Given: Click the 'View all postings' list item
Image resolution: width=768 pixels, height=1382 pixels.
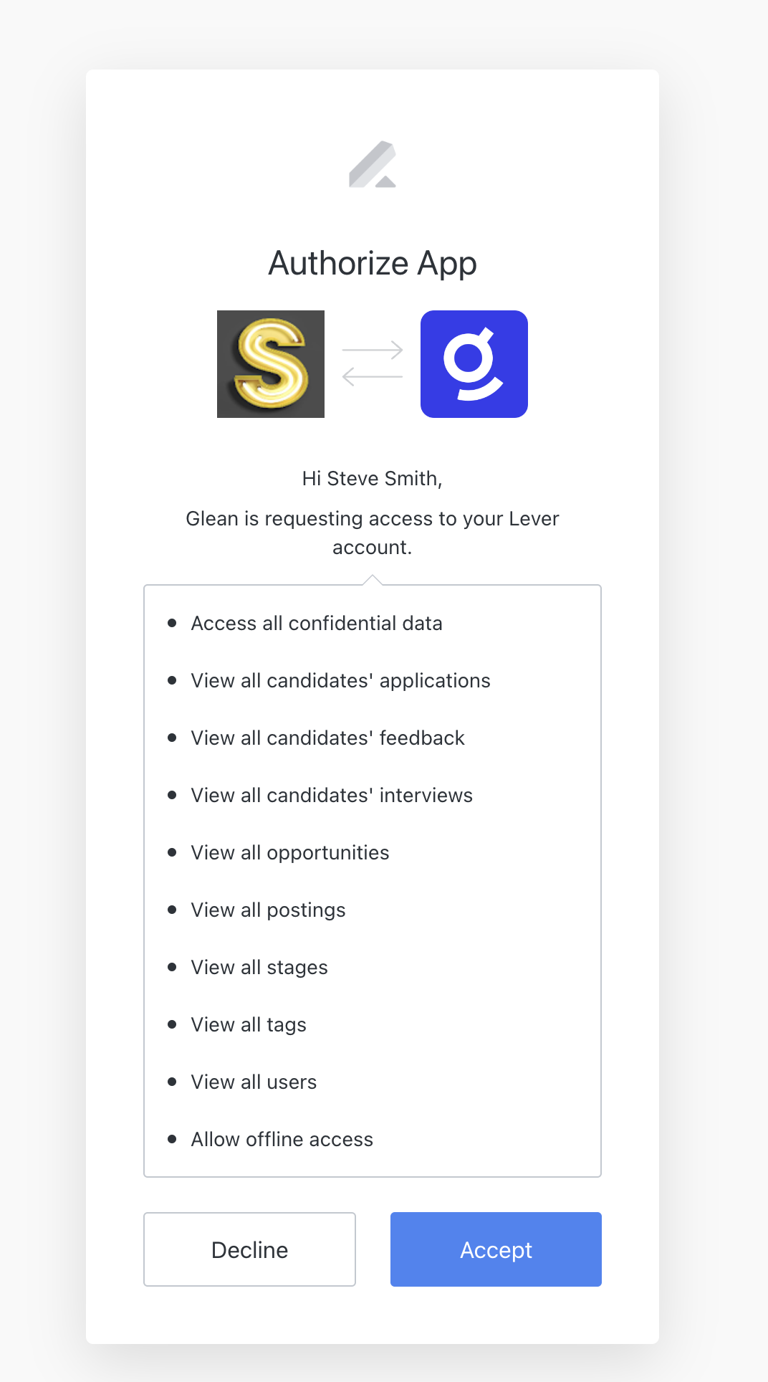Looking at the screenshot, I should pyautogui.click(x=267, y=910).
